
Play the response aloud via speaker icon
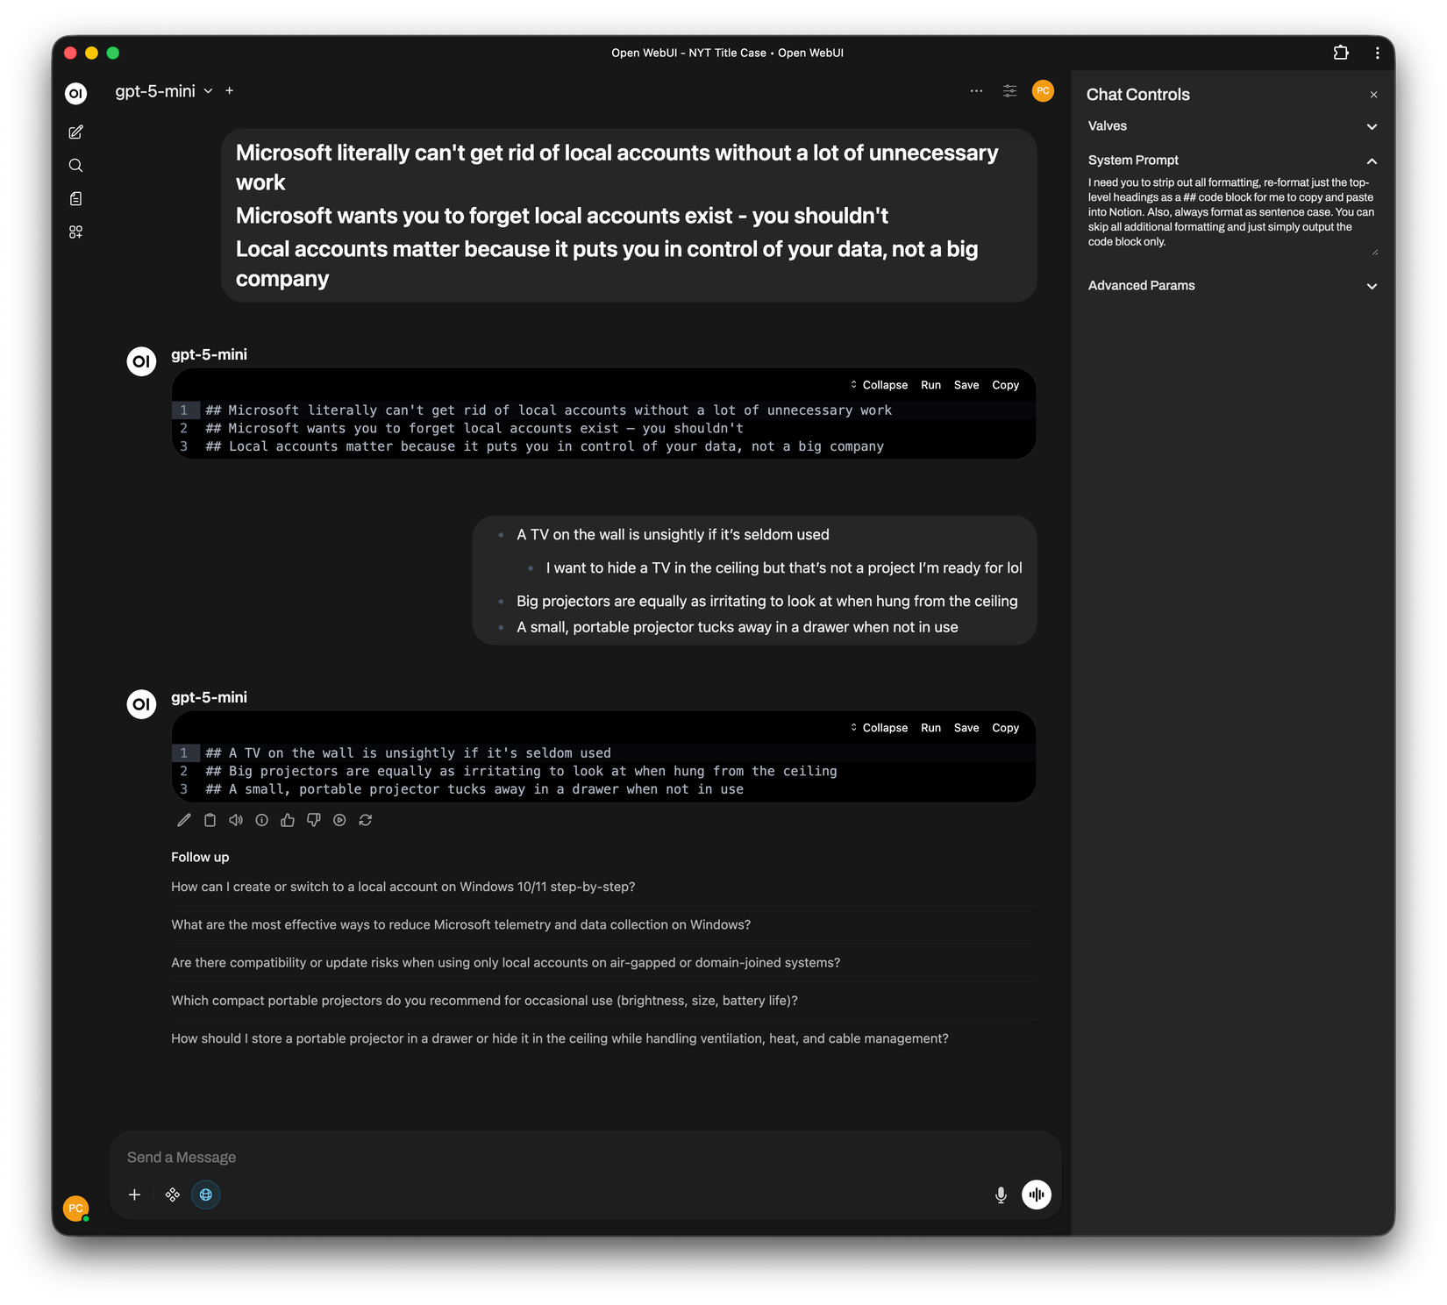(x=235, y=820)
